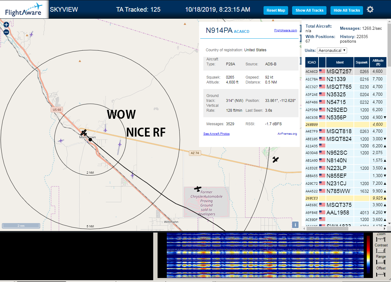The image size is (391, 282).
Task: Sort the table by Squawk column
Action: 362,62
